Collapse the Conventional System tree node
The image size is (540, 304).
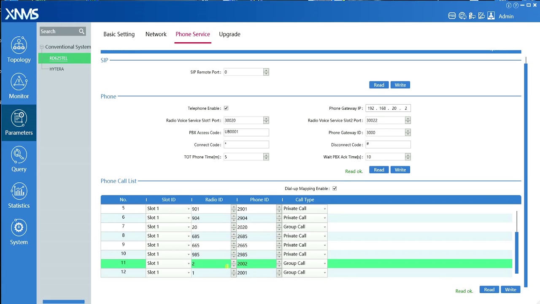[x=41, y=47]
